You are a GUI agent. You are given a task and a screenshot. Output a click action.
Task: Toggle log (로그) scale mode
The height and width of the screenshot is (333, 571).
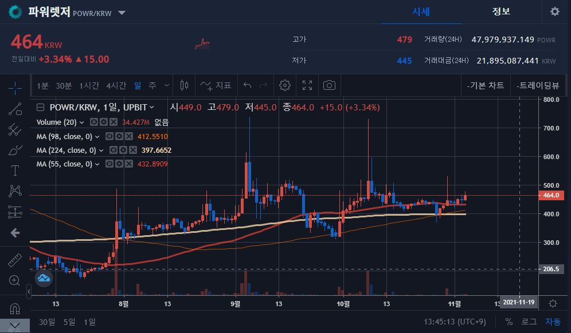529,322
